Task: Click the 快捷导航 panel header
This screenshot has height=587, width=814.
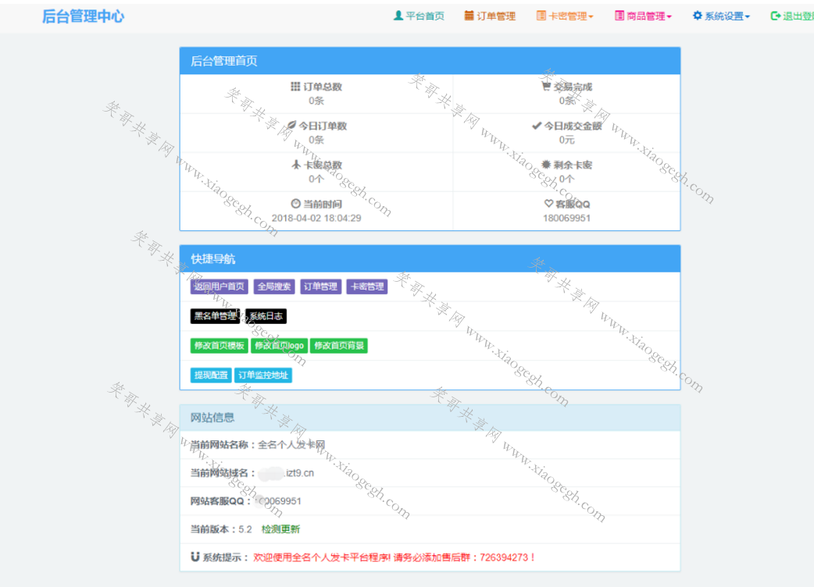Action: pyautogui.click(x=430, y=258)
